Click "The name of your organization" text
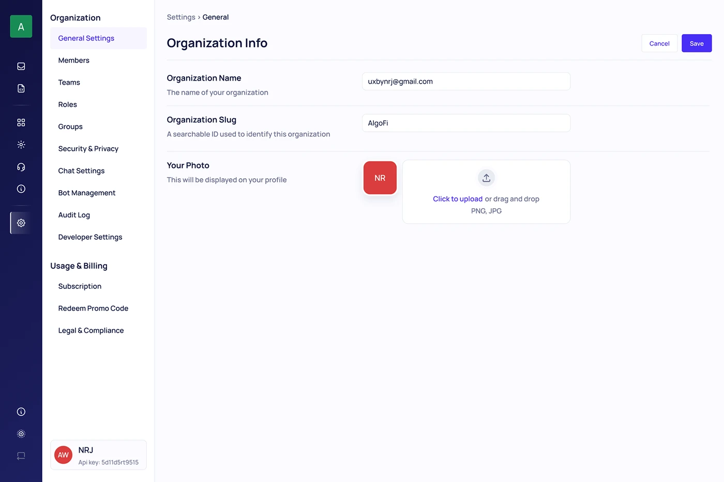 [x=217, y=92]
